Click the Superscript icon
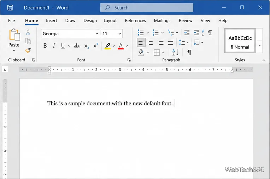Viewport: 270px width, 179px height. [x=96, y=46]
